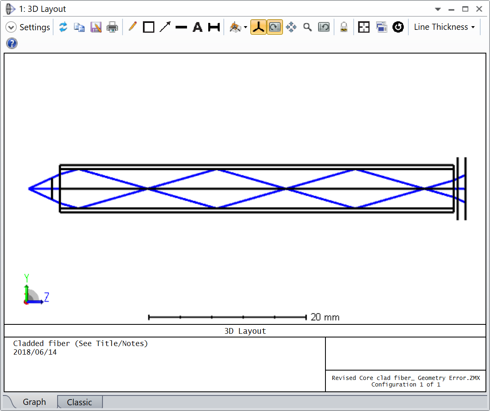Pick the arrow drawing tool

point(165,27)
